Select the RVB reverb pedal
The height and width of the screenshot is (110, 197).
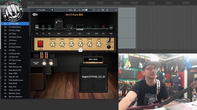[x=111, y=28]
